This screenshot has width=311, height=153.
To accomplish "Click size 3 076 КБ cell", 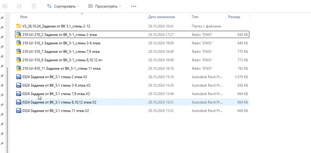I will point(241,77).
